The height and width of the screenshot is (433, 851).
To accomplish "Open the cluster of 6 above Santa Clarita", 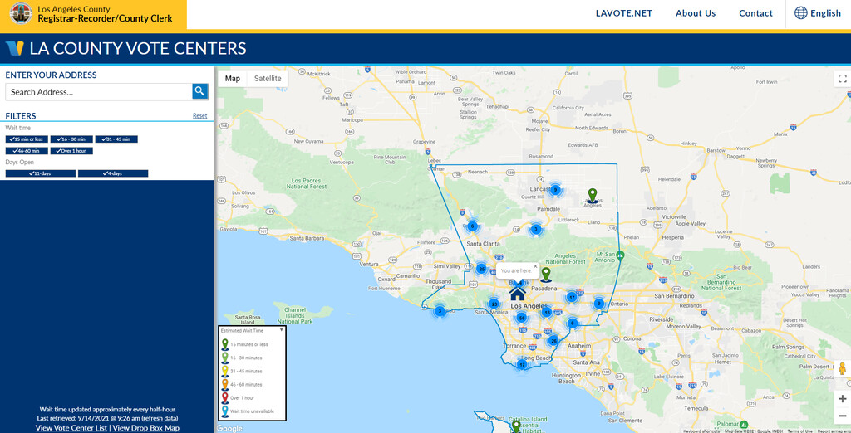I will [472, 226].
